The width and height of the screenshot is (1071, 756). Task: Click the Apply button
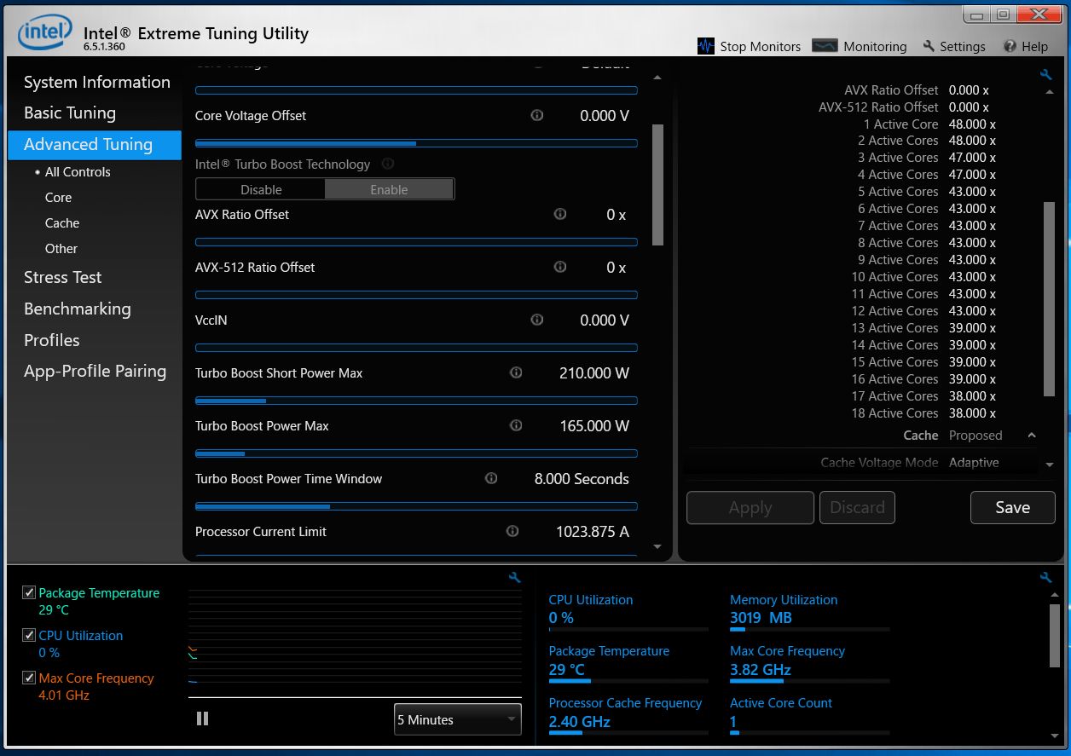[x=750, y=507]
